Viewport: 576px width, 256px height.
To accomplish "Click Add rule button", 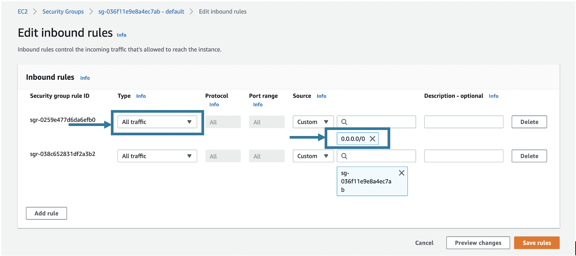I will click(46, 213).
